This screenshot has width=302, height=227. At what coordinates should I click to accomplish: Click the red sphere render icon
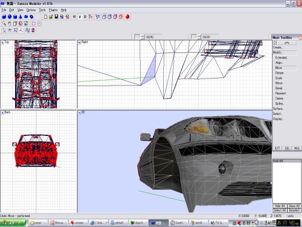click(x=127, y=17)
